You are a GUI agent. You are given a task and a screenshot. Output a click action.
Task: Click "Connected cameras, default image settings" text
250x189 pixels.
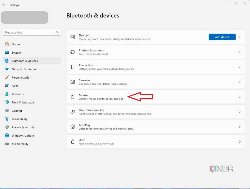[x=103, y=84]
